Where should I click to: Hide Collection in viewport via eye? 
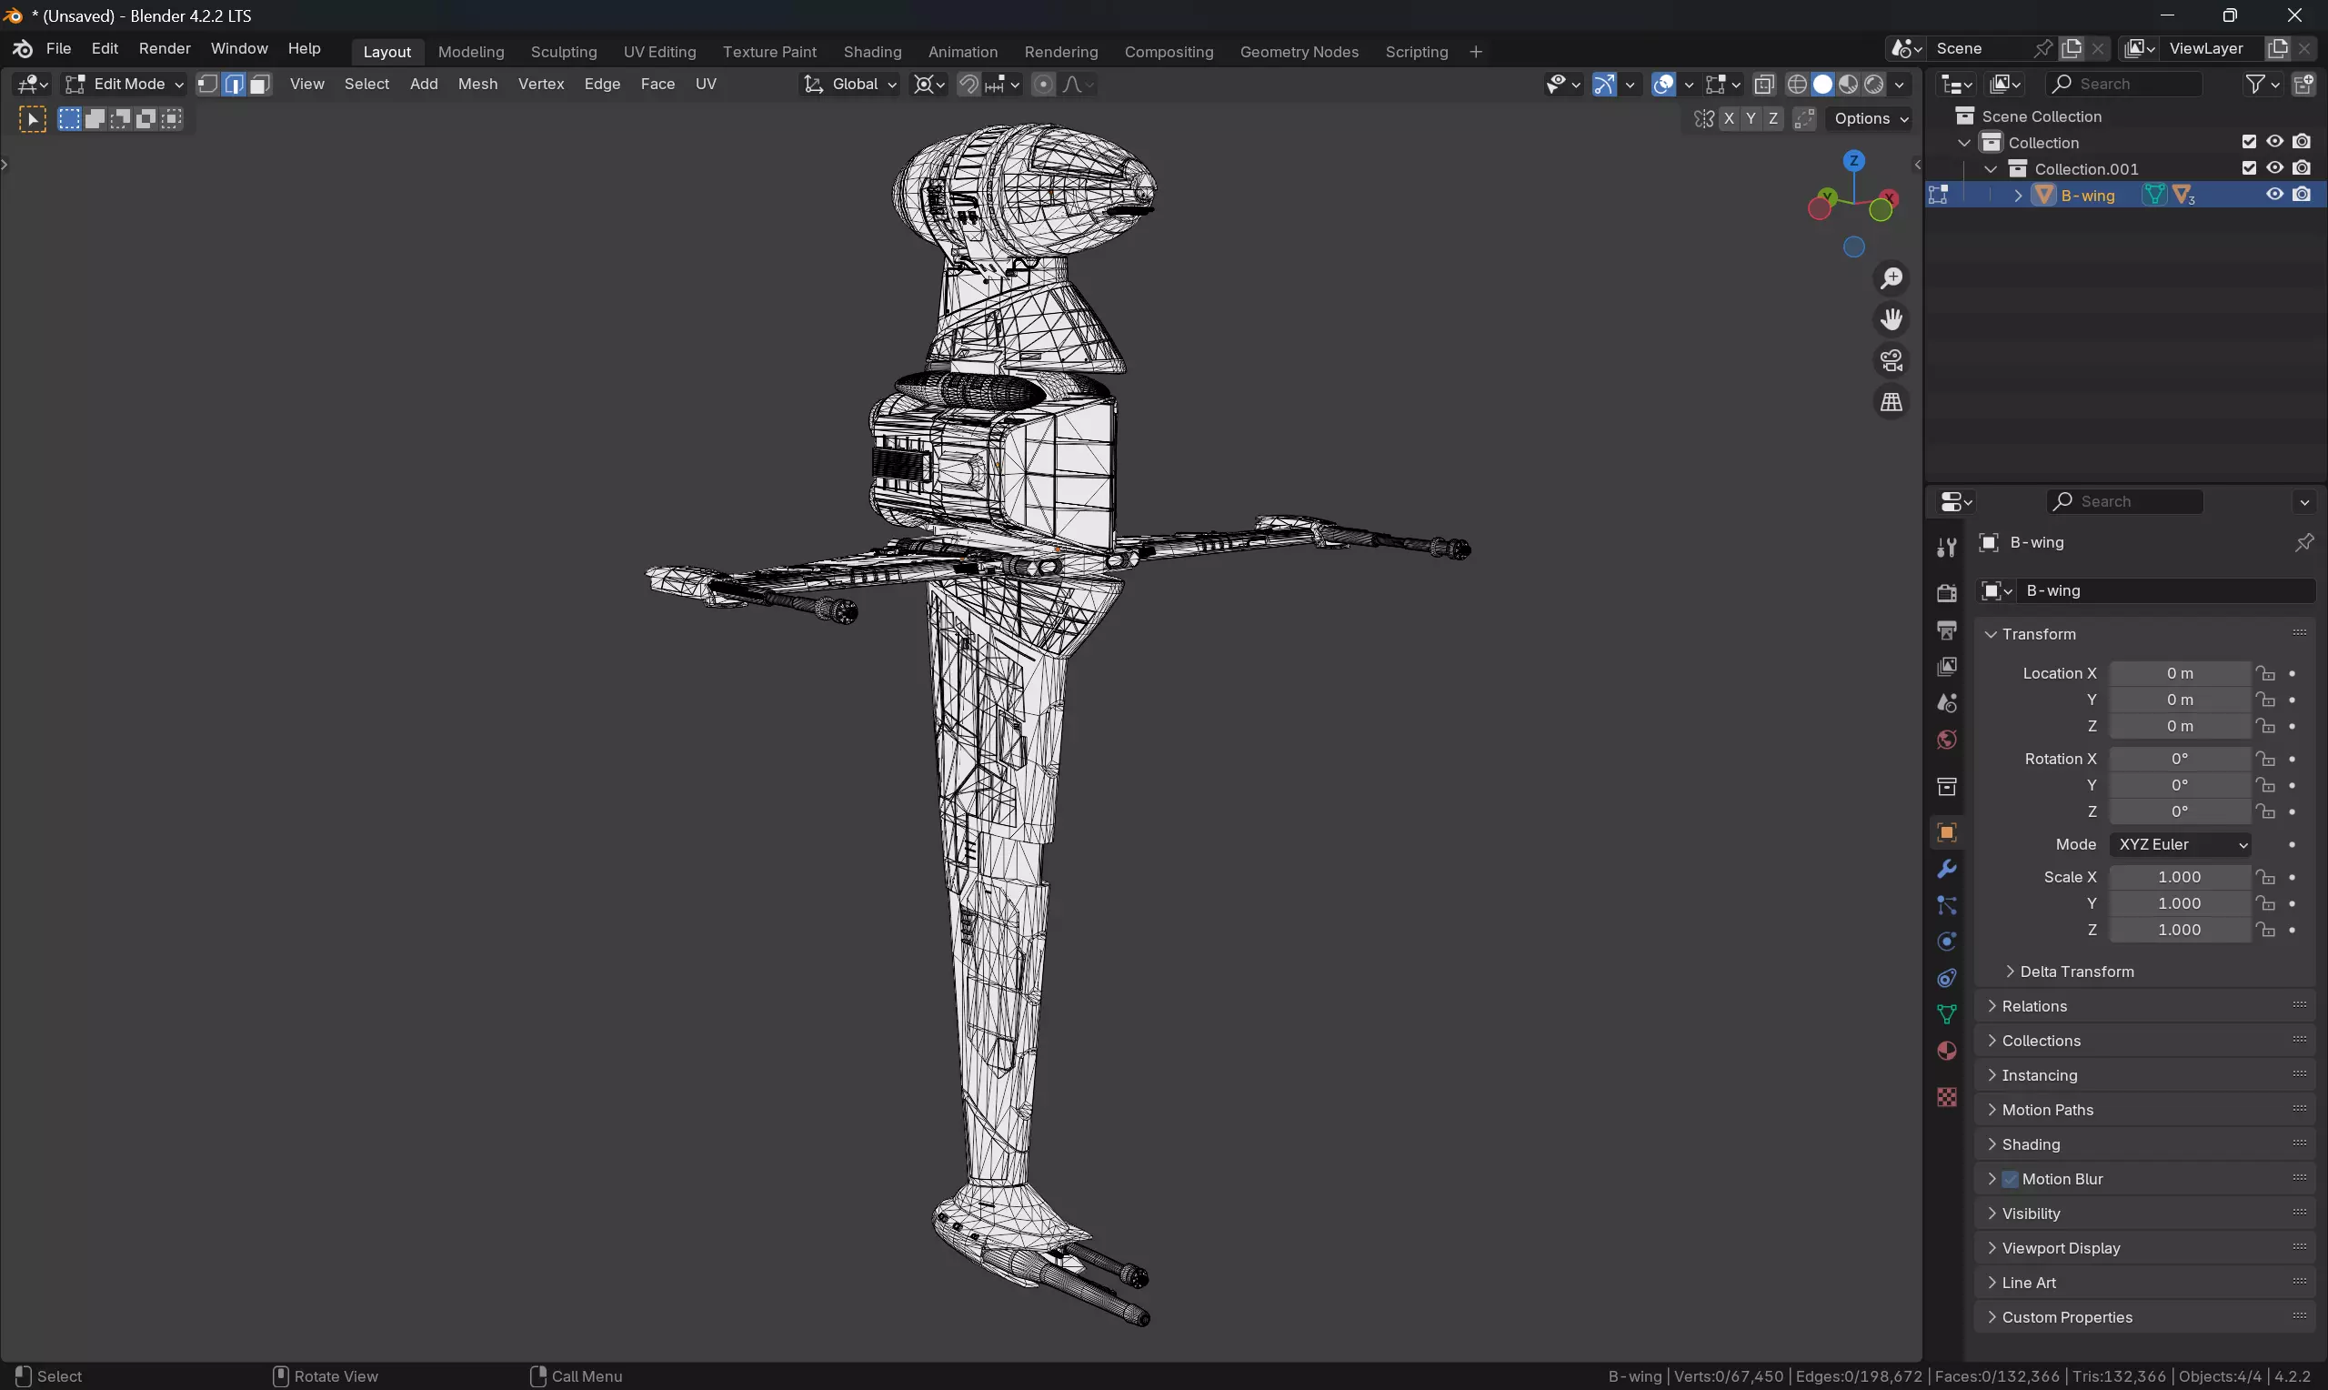(x=2274, y=143)
